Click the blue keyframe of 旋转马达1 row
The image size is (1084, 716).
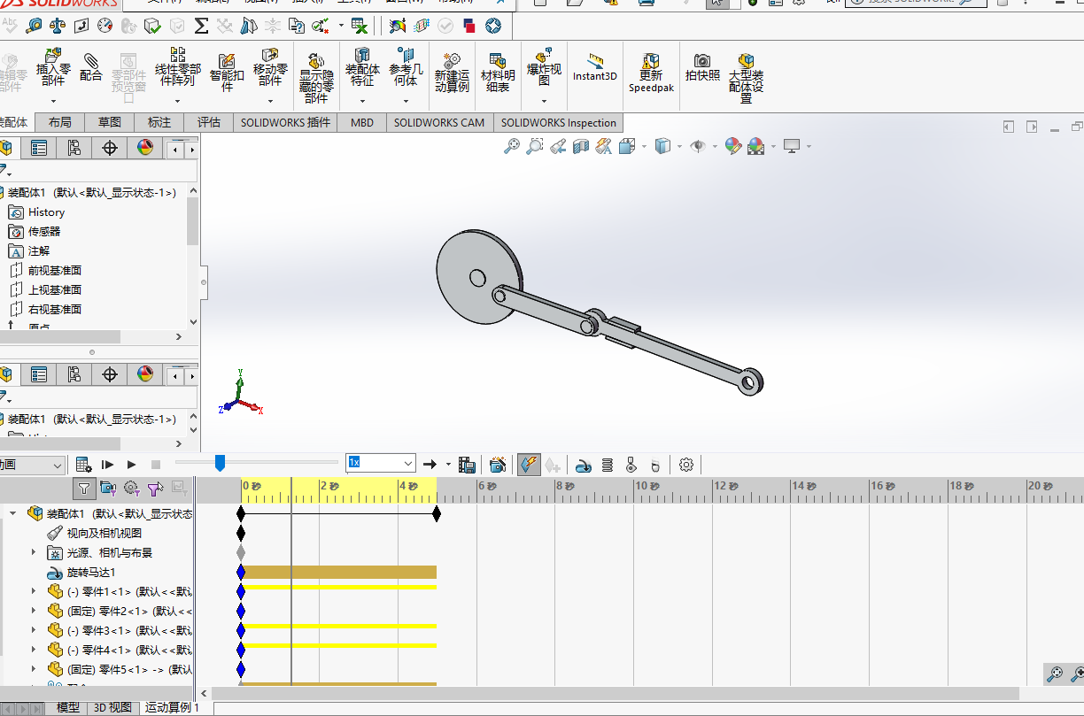tap(241, 572)
